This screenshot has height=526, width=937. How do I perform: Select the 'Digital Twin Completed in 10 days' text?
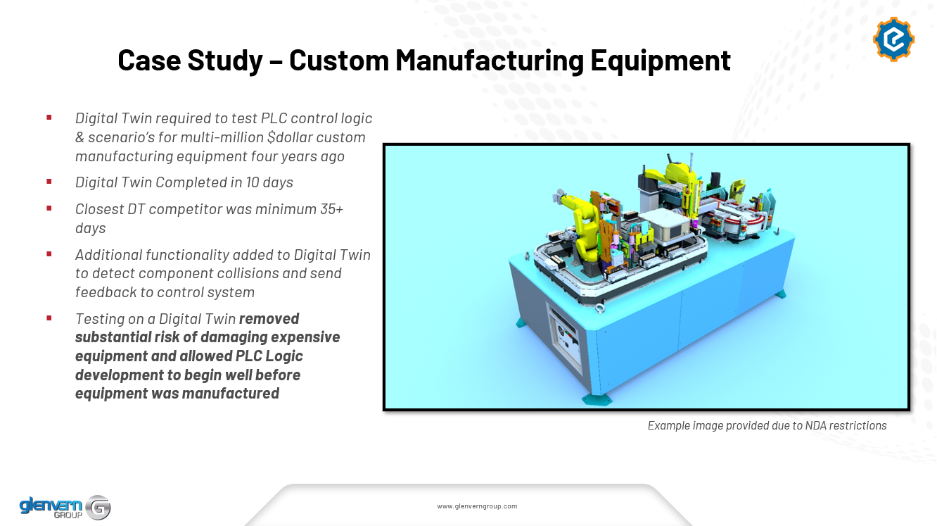click(x=184, y=182)
